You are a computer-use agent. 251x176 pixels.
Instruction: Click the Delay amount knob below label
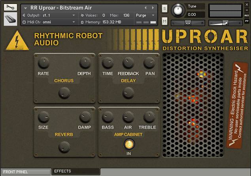(128, 93)
